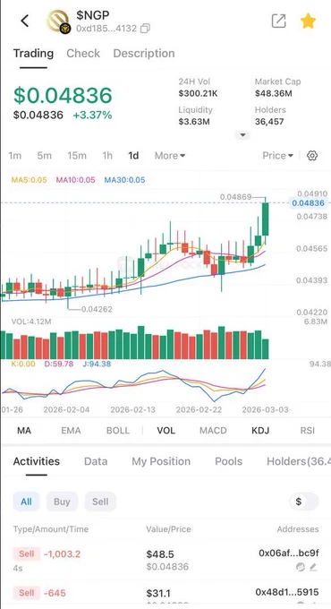Tap the $NGP token logo
Screen dimensions: 331x609
coord(58,21)
